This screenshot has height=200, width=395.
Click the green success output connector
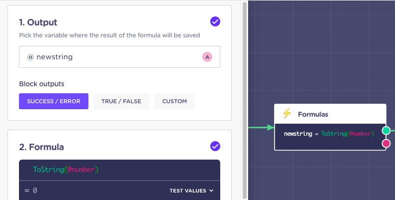click(386, 131)
